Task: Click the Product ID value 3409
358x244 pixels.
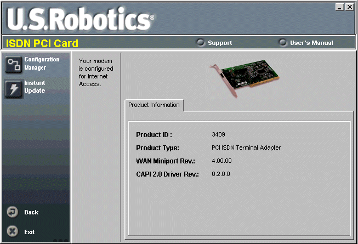Action: pyautogui.click(x=218, y=134)
